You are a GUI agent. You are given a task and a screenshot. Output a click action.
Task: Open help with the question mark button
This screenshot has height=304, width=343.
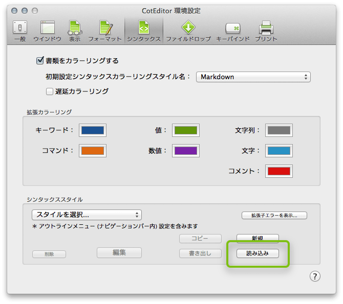tap(315, 276)
